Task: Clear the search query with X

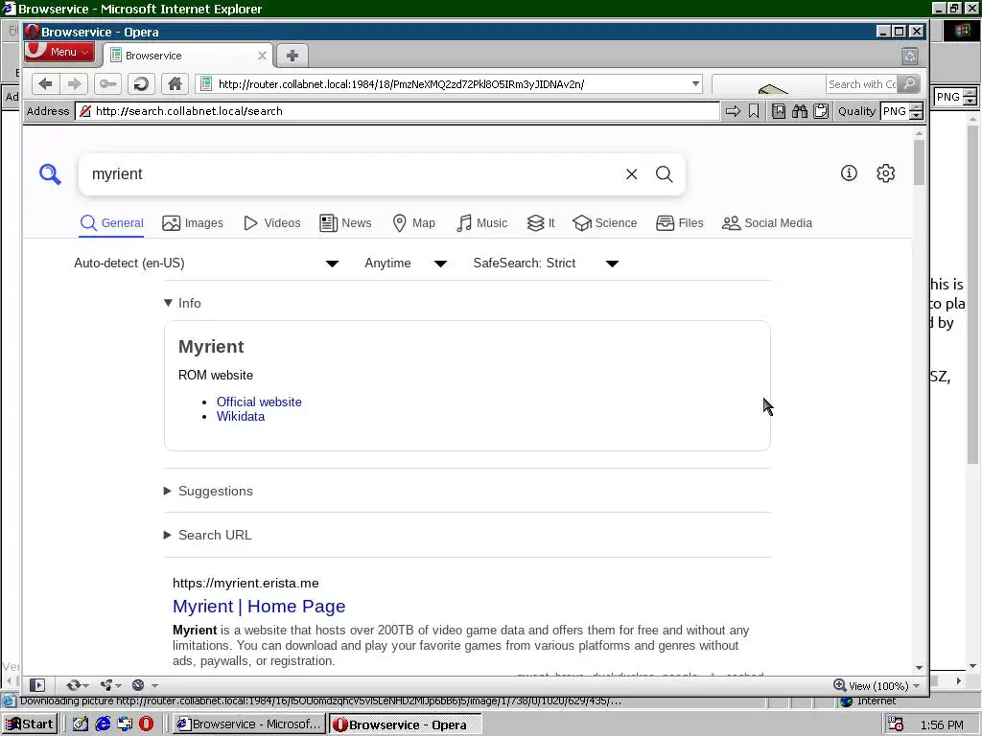Action: [x=631, y=174]
